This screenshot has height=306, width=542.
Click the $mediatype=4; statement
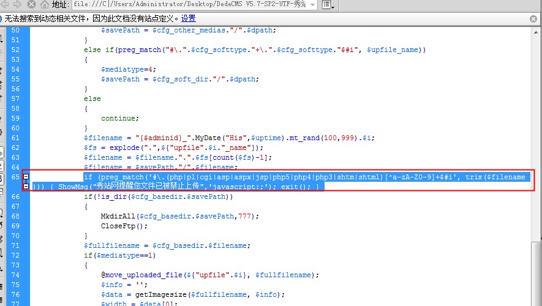[x=129, y=69]
